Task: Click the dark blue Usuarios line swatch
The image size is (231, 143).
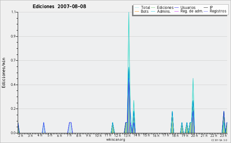Action: (x=176, y=8)
